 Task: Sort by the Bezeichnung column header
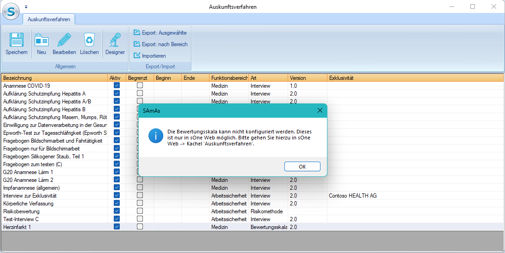click(x=55, y=78)
